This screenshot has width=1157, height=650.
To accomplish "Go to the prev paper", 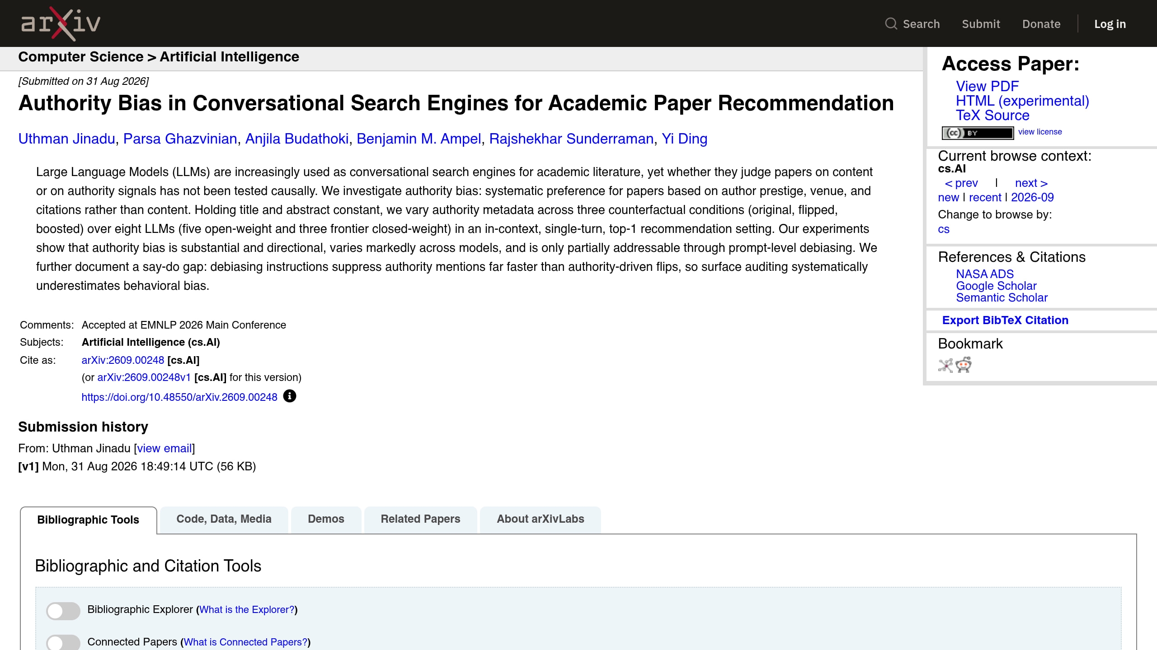I will (961, 183).
